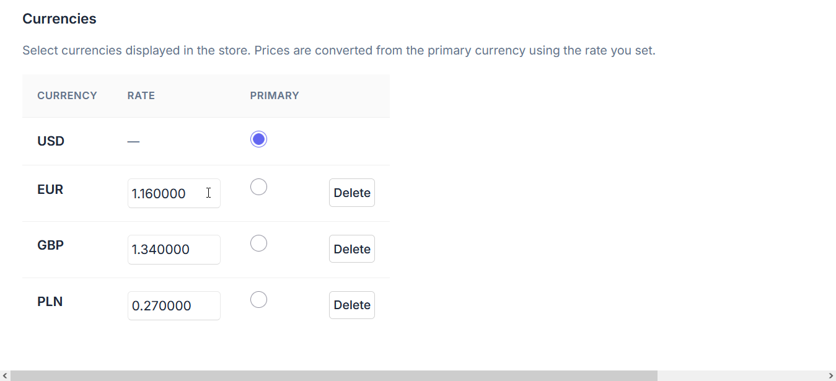Choose GBP as primary currency

point(258,243)
